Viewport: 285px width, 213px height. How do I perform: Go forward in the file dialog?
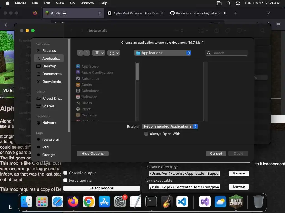pyautogui.click(x=87, y=53)
